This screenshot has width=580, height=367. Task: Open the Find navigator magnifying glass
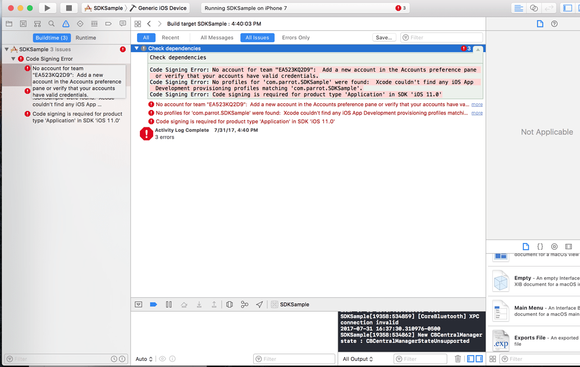[52, 24]
